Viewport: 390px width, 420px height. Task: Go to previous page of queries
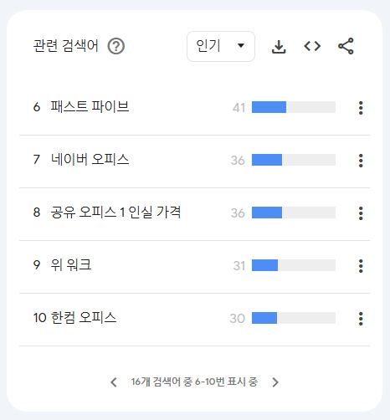(114, 382)
